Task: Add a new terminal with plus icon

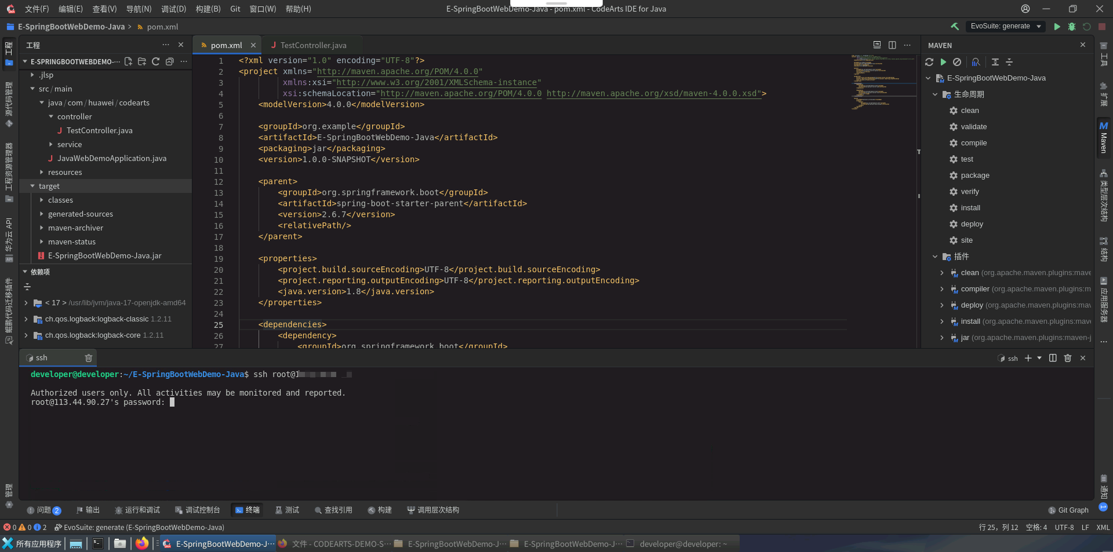Action: click(1028, 358)
